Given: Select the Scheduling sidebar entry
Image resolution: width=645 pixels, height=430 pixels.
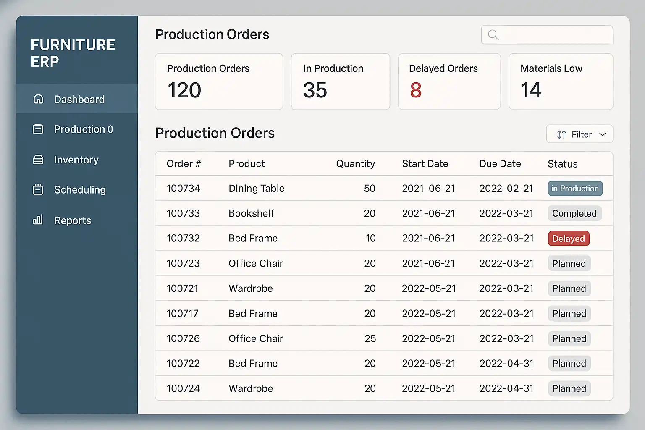Looking at the screenshot, I should pyautogui.click(x=80, y=190).
